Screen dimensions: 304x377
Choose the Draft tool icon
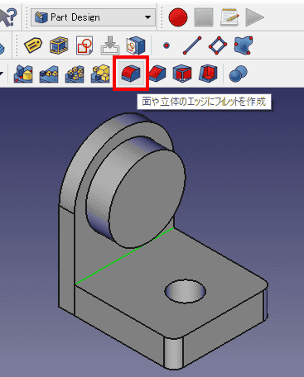tap(182, 74)
